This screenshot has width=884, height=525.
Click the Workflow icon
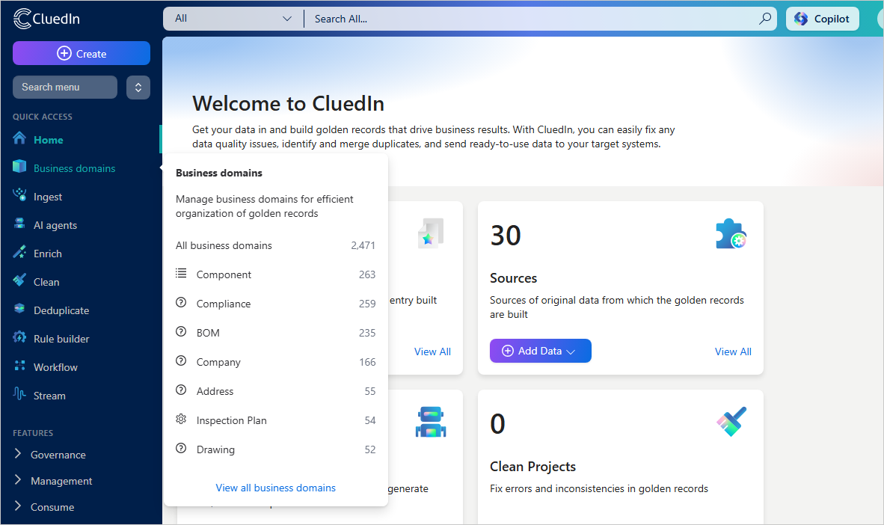coord(19,366)
